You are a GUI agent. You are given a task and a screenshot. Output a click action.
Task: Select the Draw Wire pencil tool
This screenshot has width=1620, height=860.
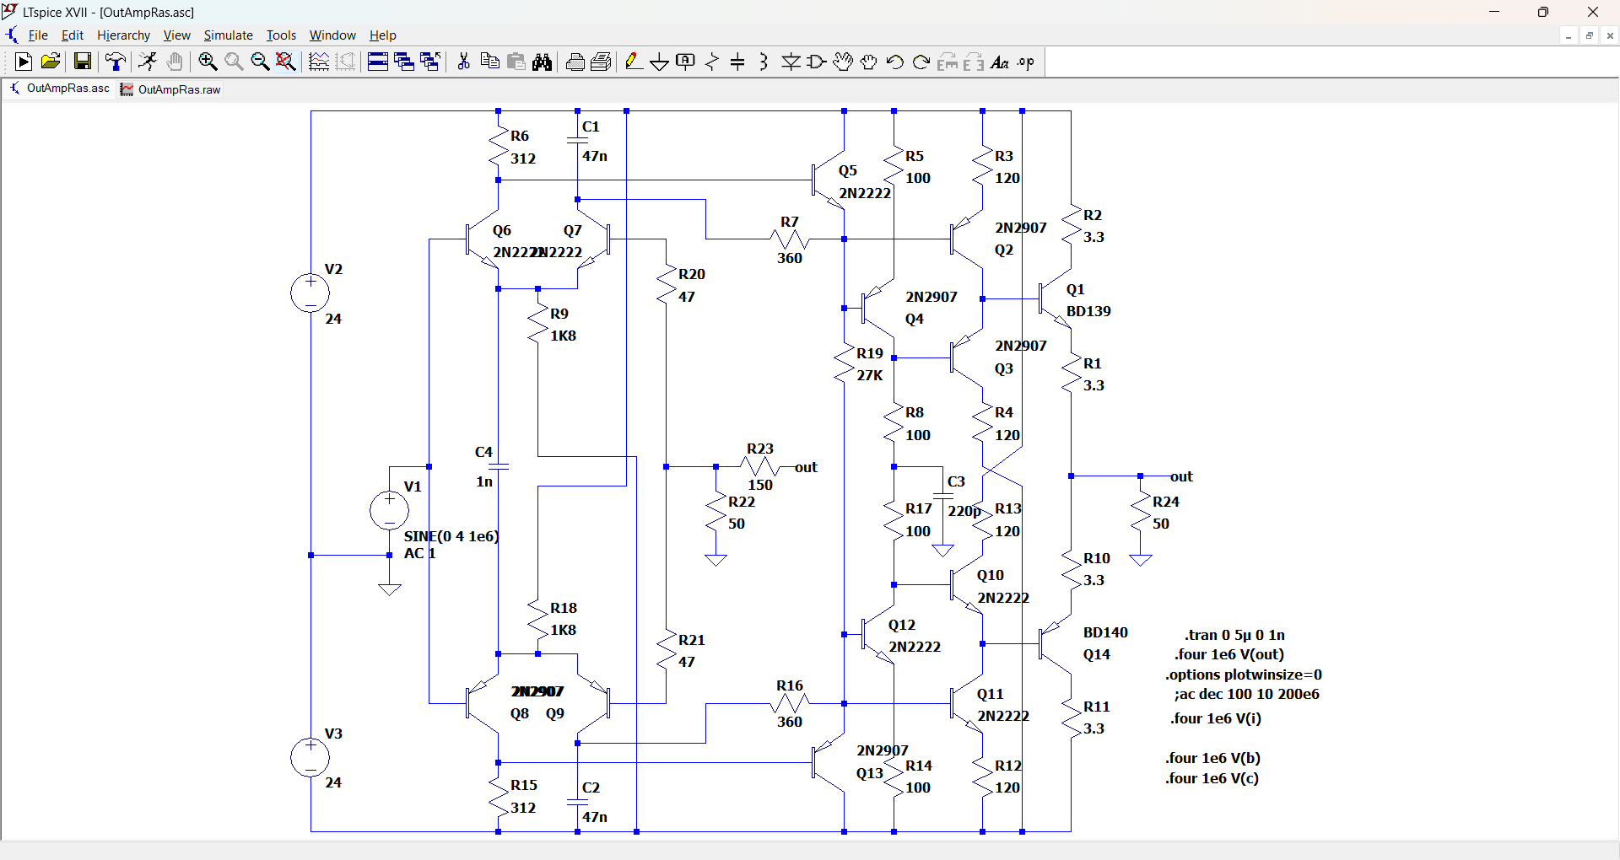click(x=634, y=62)
